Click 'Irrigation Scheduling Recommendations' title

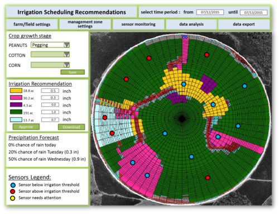point(71,12)
